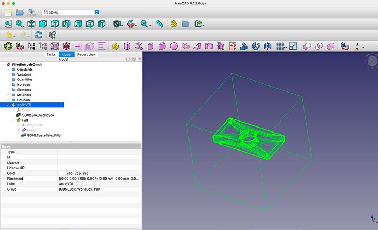
Task: Click the navigation cube in 3D view
Action: tap(371, 60)
